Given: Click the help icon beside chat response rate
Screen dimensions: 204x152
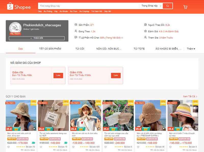Looking at the screenshot, I should pos(122,38).
